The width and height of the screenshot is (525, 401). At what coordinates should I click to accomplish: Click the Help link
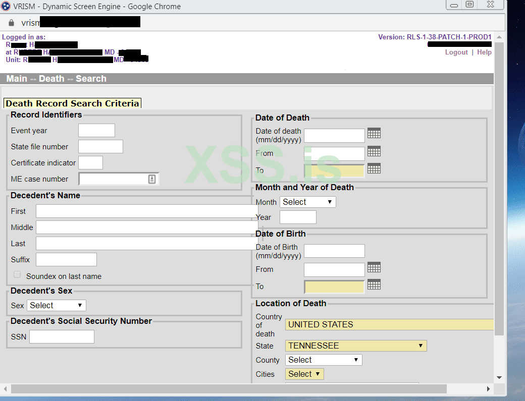pyautogui.click(x=484, y=52)
